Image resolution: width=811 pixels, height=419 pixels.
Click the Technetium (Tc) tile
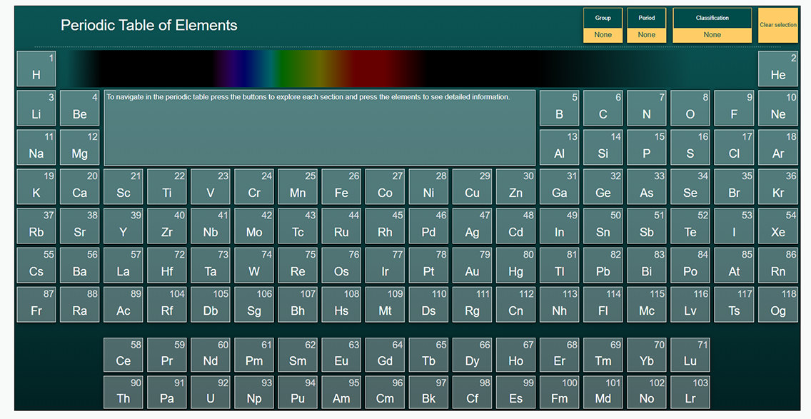298,226
